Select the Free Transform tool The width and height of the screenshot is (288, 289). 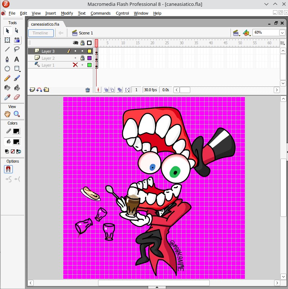[x=7, y=40]
